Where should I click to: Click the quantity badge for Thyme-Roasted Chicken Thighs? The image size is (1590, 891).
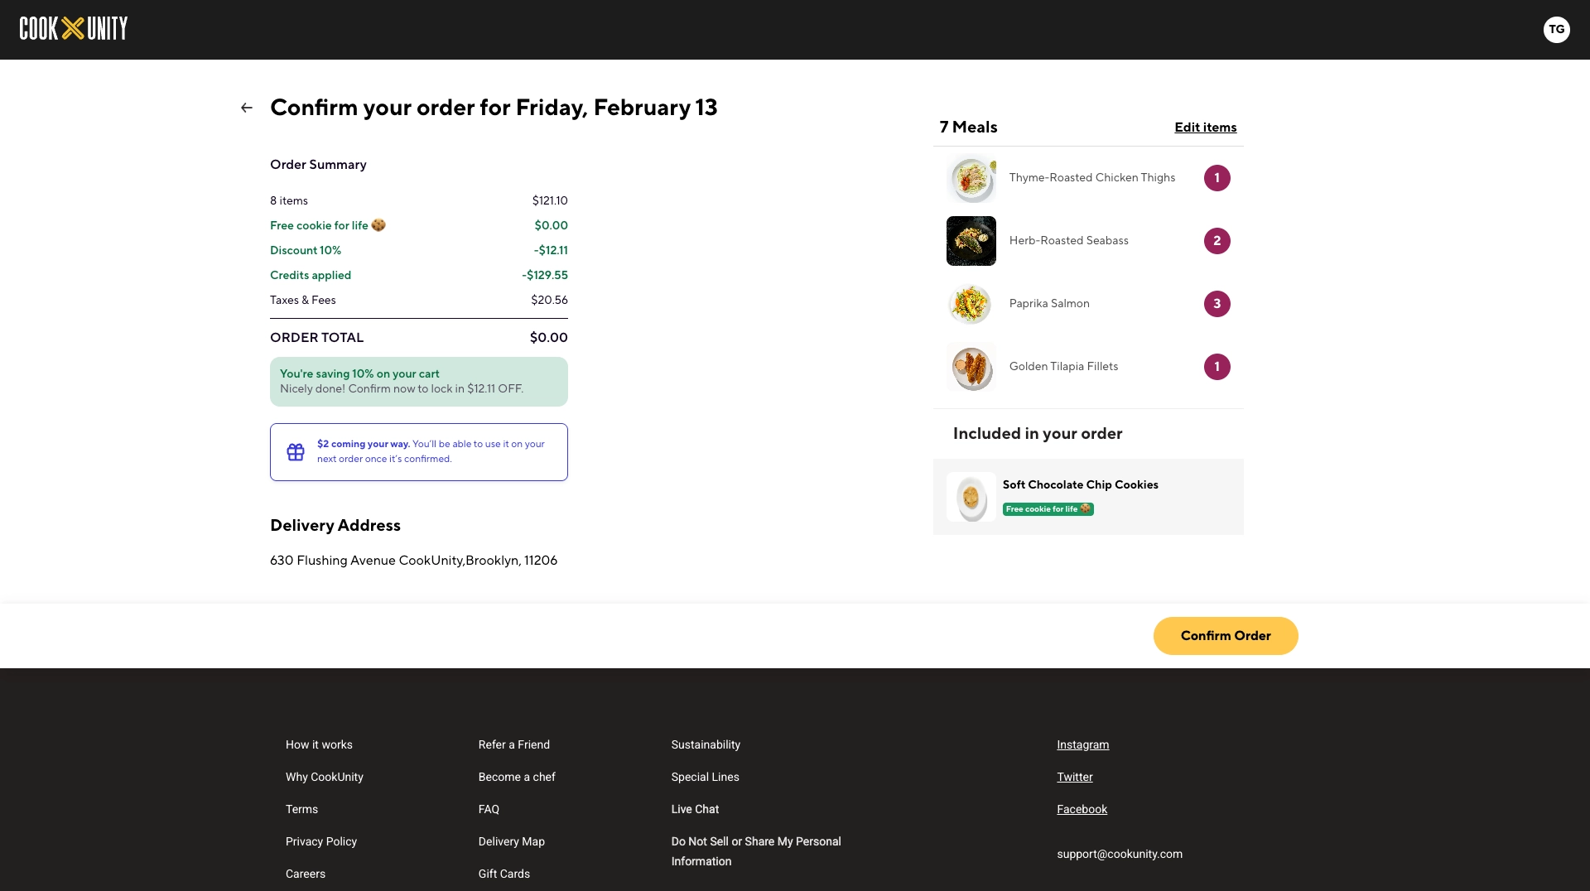[x=1217, y=178]
